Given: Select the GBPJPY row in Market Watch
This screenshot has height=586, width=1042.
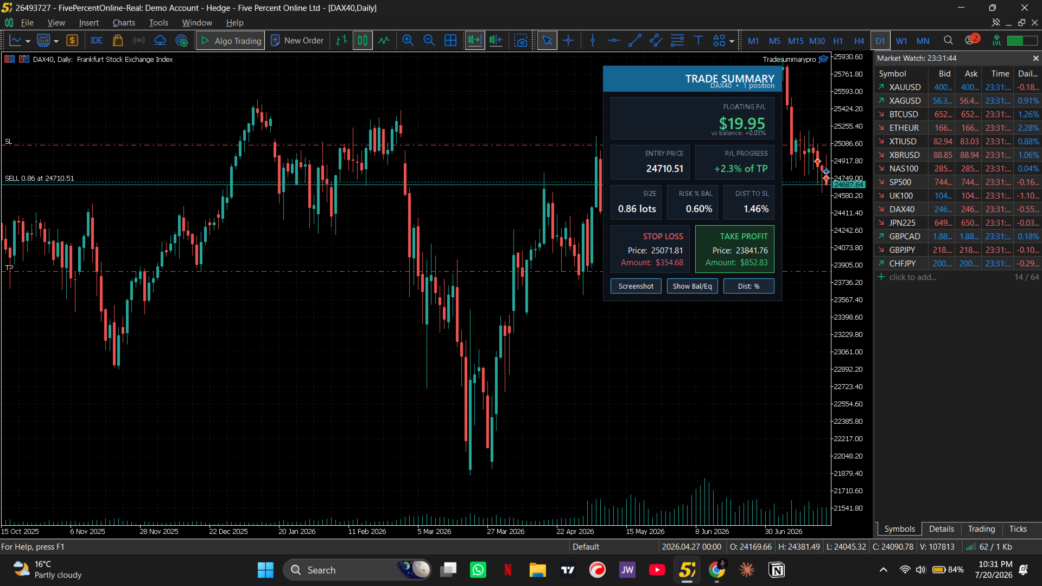Looking at the screenshot, I should [x=957, y=250].
